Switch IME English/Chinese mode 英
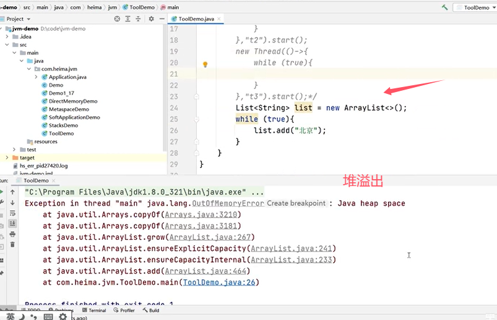497x320 pixels. 11,316
